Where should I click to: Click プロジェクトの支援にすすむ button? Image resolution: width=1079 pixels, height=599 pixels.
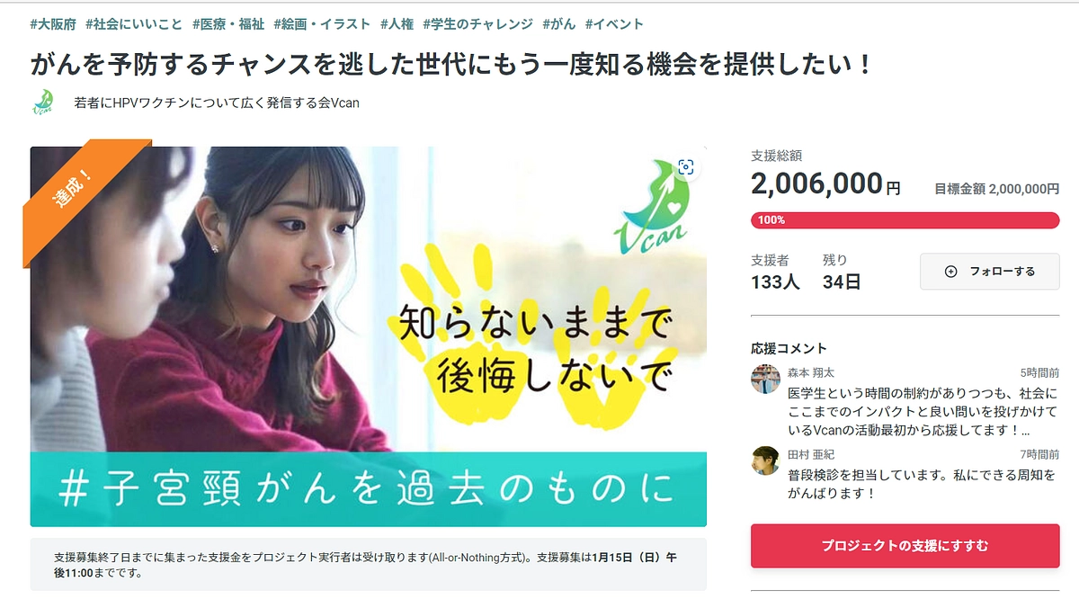point(905,546)
